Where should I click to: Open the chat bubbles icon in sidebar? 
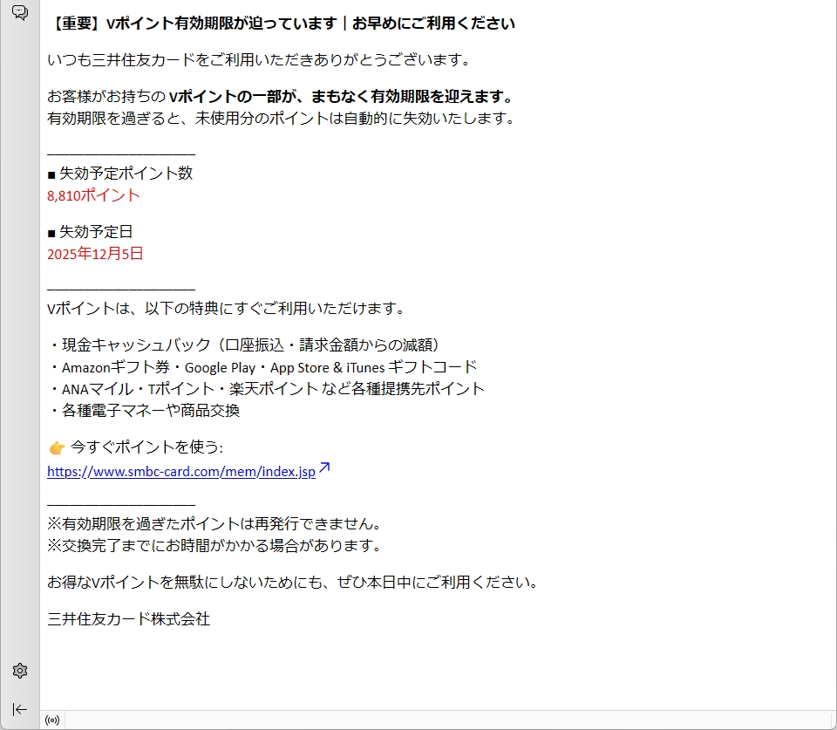19,13
